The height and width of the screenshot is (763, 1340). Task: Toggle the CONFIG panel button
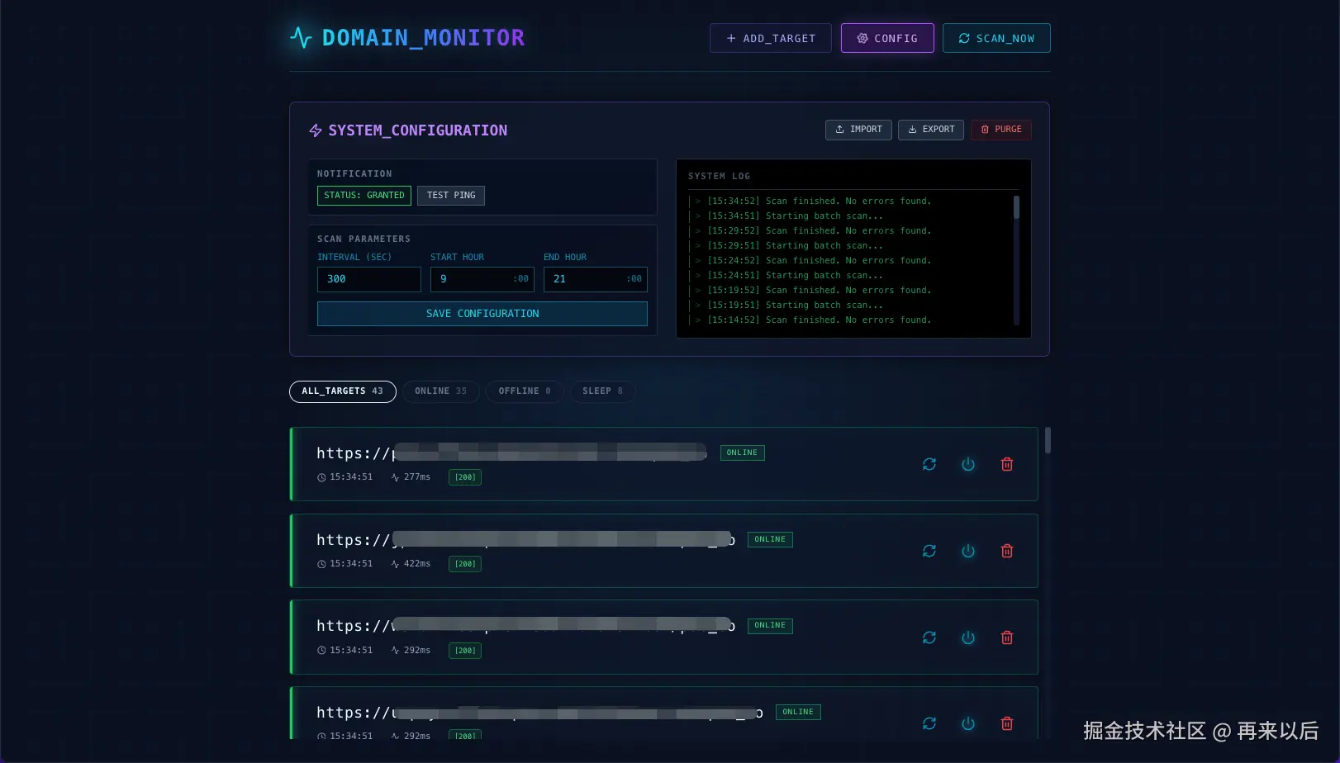(887, 38)
